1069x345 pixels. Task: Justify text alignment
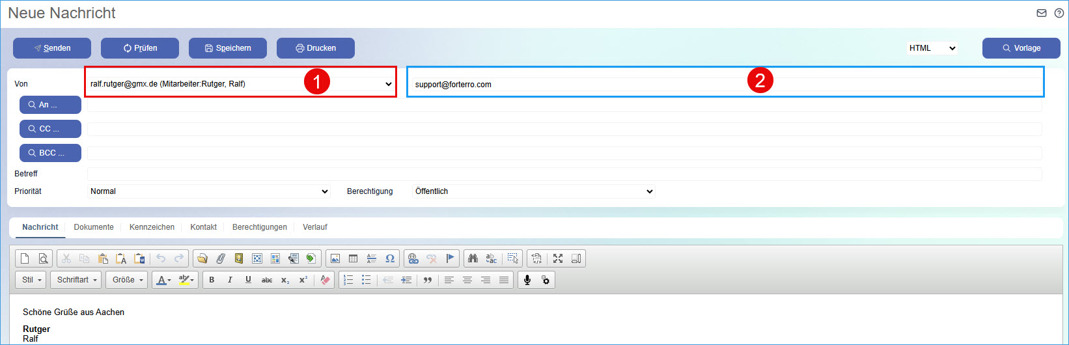[504, 280]
